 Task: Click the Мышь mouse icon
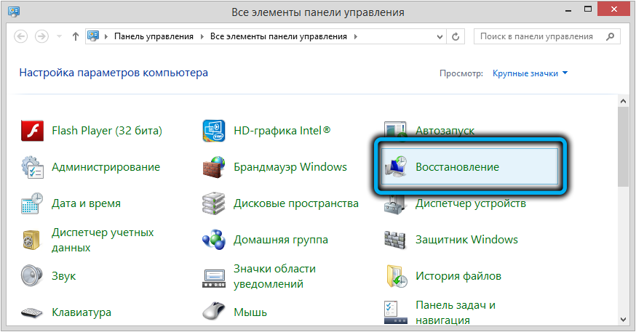pos(214,312)
